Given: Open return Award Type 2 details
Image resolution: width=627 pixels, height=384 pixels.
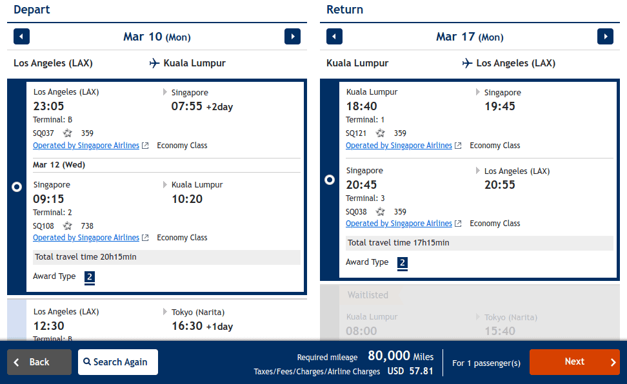Looking at the screenshot, I should tap(403, 263).
